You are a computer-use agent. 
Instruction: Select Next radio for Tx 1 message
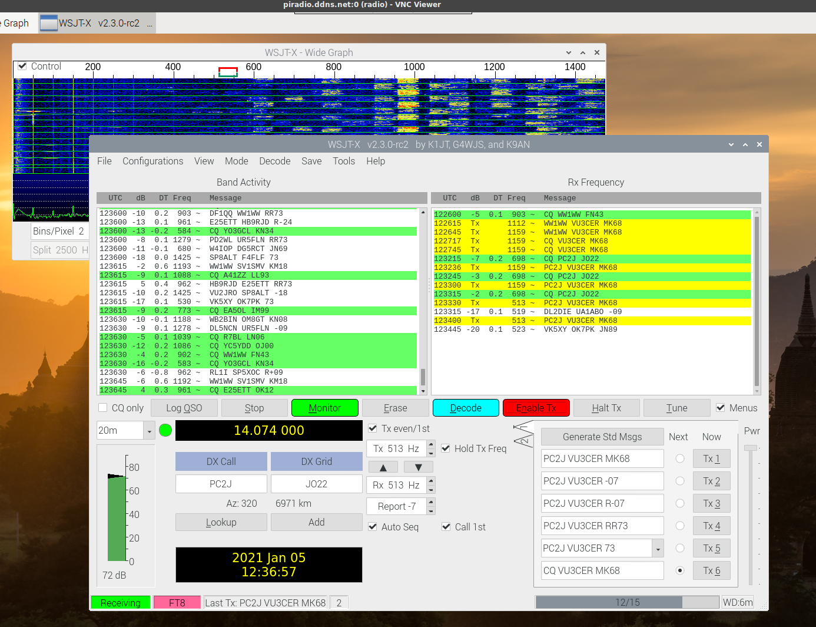click(x=680, y=458)
